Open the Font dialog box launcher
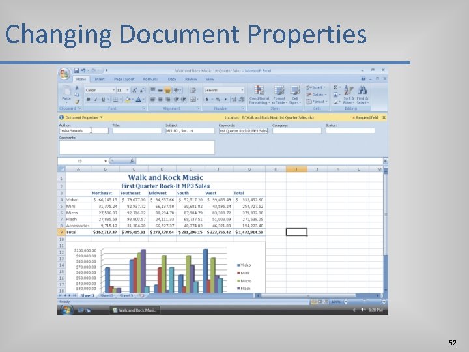Image resolution: width=469 pixels, height=352 pixels. point(144,108)
